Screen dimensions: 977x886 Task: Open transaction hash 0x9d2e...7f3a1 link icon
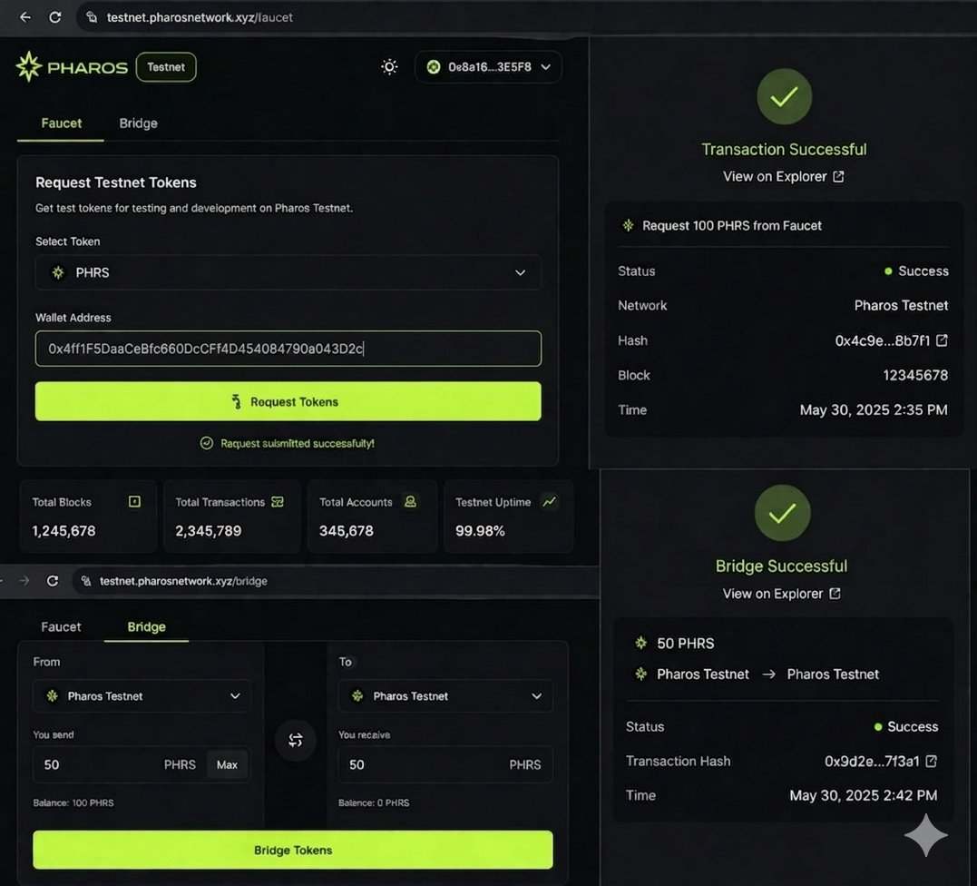point(931,761)
